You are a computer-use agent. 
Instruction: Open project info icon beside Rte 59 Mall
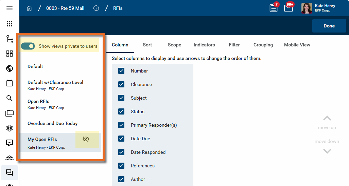click(96, 8)
